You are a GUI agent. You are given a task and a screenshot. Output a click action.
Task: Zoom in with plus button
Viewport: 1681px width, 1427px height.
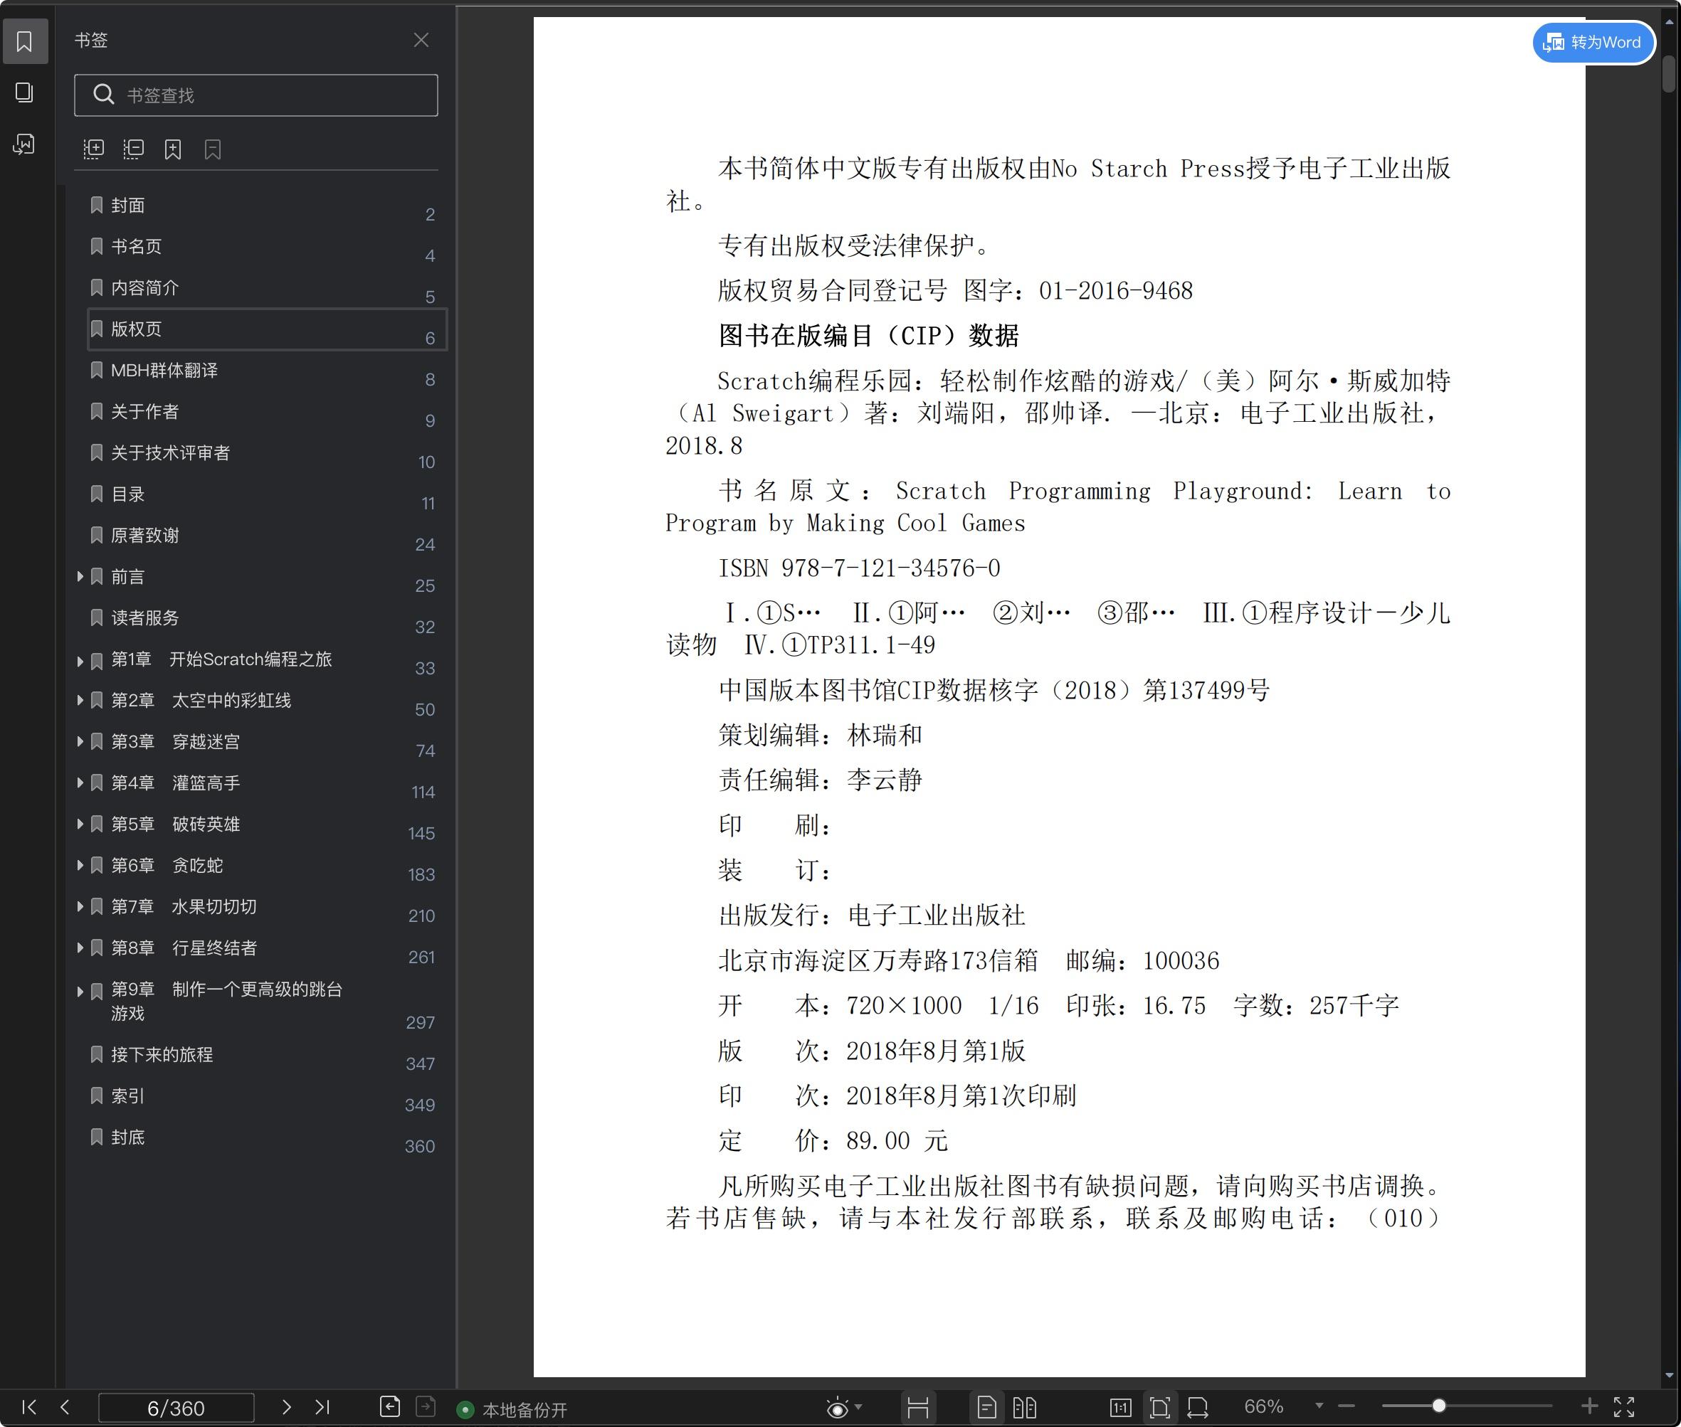[x=1589, y=1407]
